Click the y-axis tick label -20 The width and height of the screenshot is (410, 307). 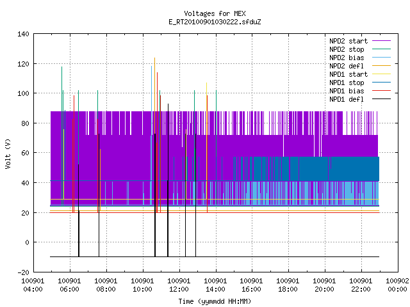click(23, 272)
